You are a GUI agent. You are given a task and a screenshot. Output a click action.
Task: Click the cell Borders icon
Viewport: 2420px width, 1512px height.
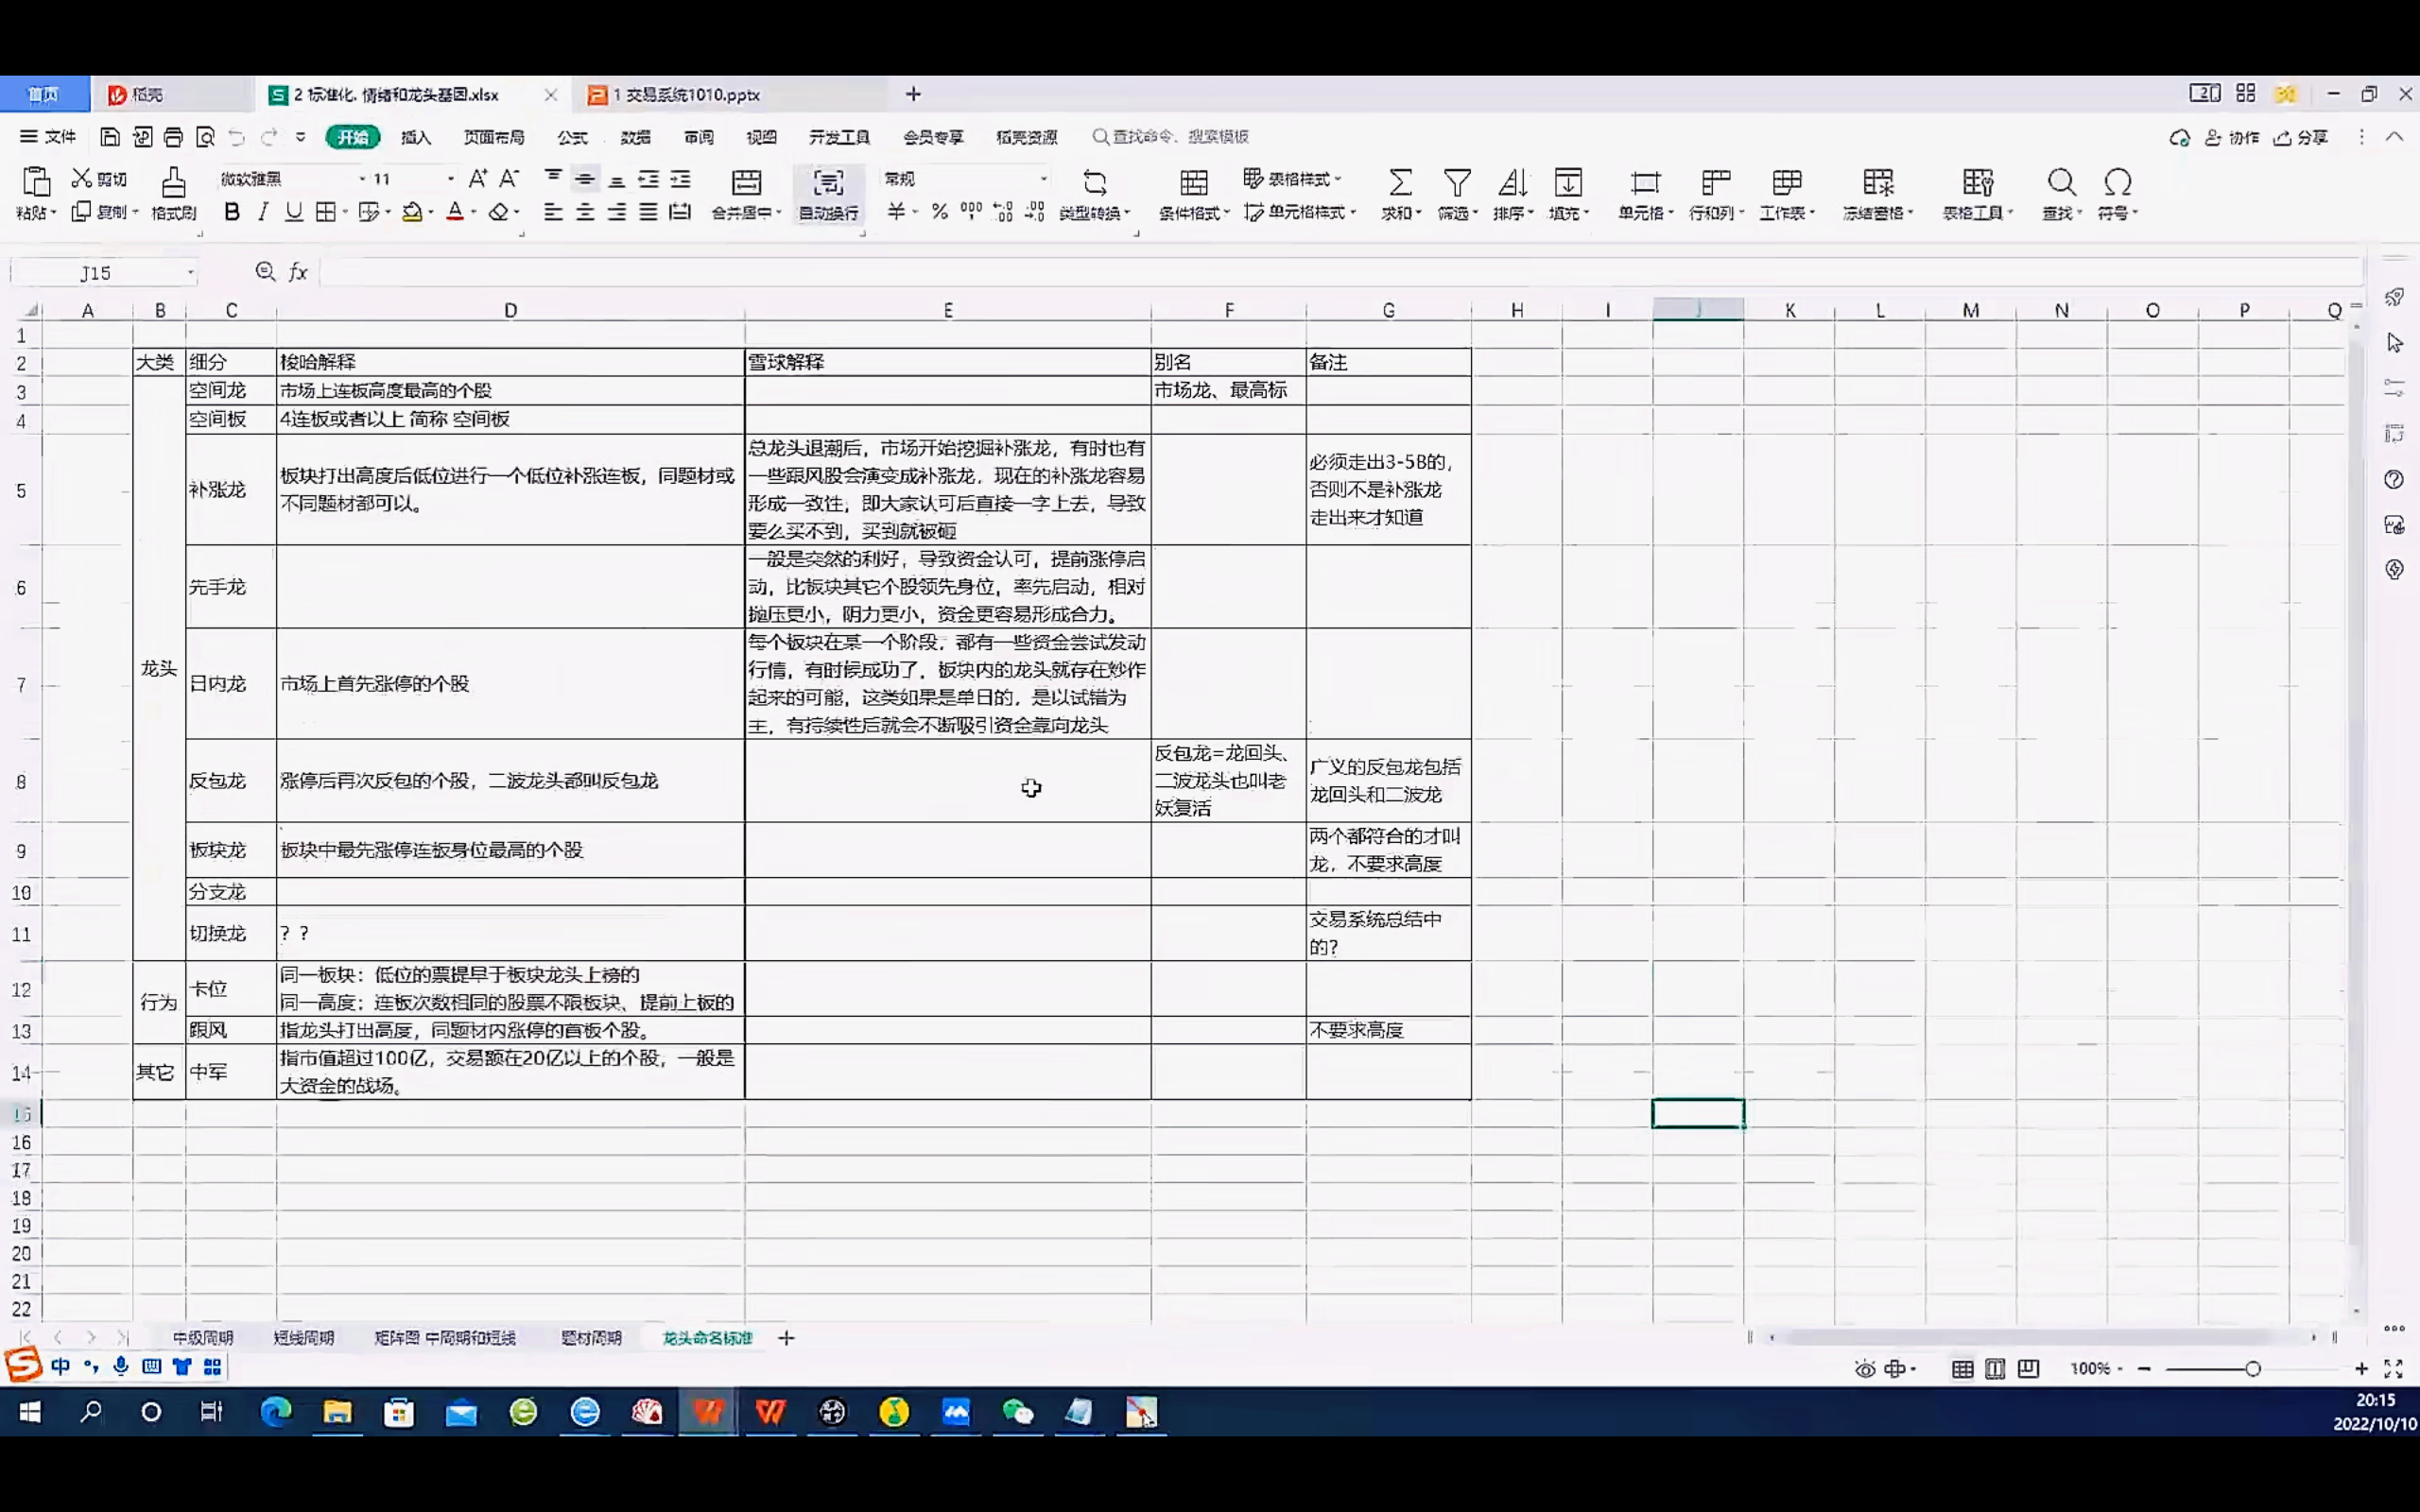326,212
